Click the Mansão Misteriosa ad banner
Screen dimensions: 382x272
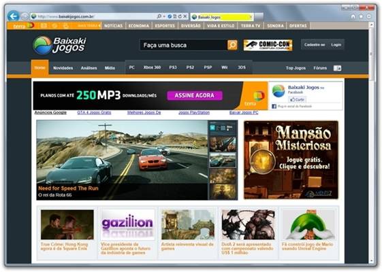pyautogui.click(x=291, y=160)
